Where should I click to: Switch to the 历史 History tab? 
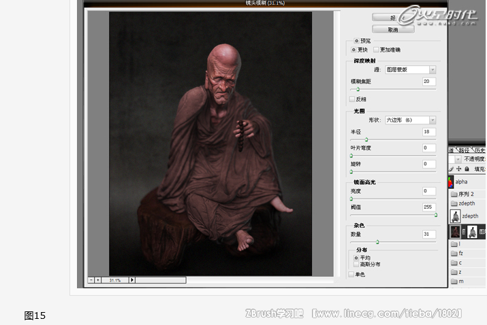[x=480, y=150]
